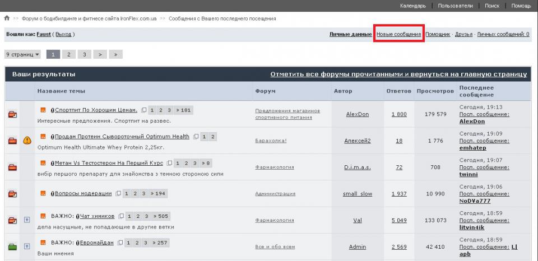
Task: Click pinned icon in Чат химиков row
Action: (27, 220)
